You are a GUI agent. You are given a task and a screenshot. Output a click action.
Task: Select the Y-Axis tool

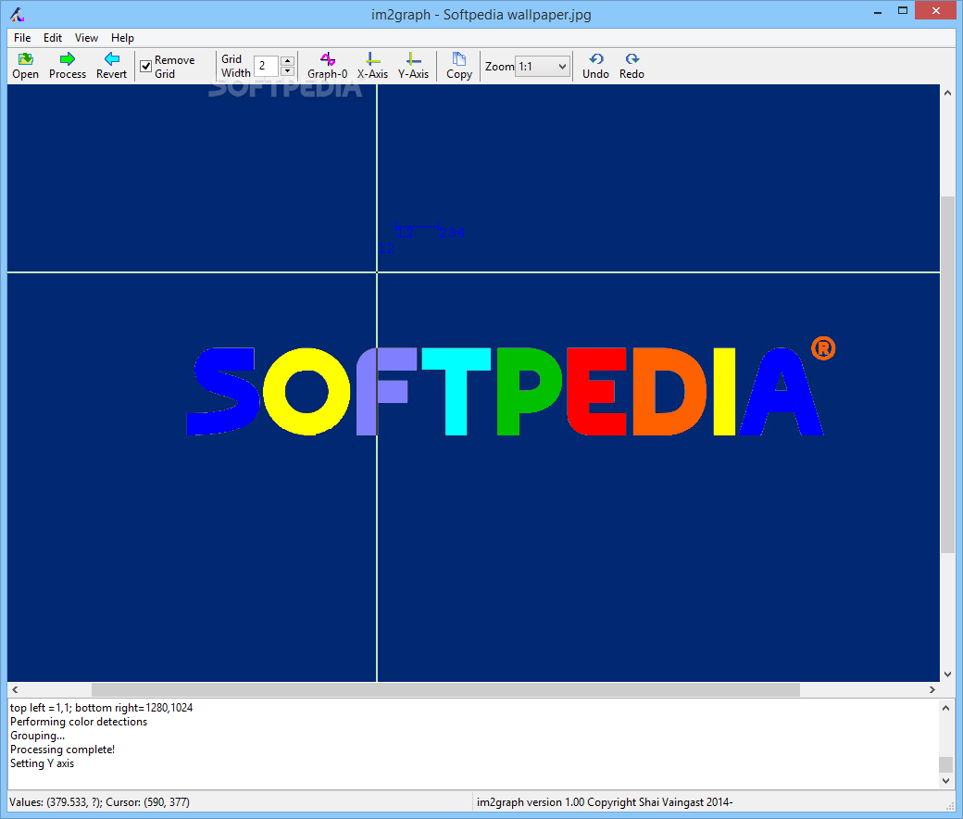click(413, 66)
